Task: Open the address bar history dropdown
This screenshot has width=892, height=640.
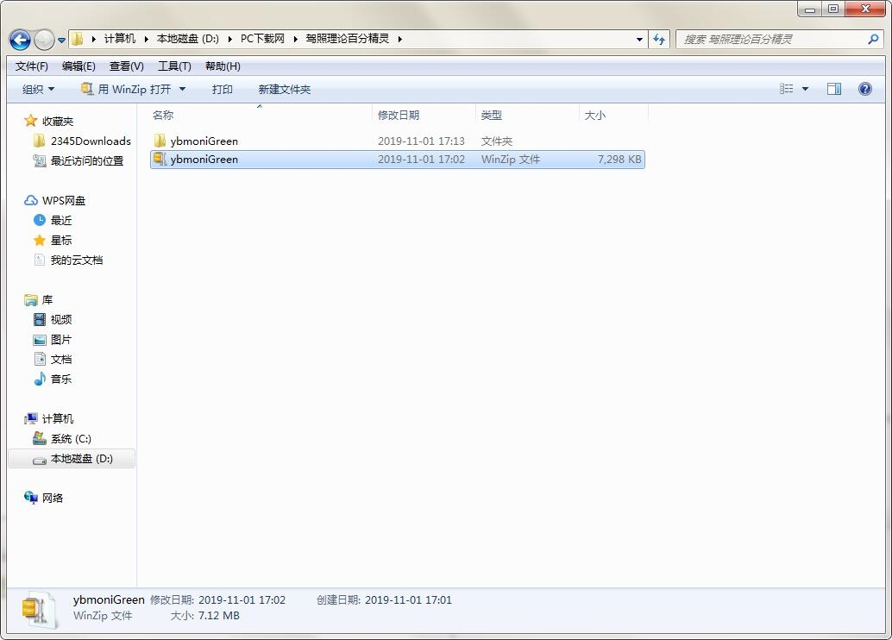Action: click(639, 40)
